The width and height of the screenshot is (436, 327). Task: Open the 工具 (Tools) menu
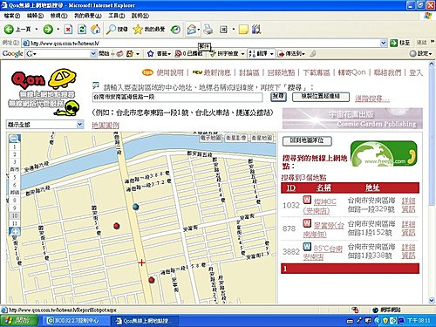click(117, 16)
